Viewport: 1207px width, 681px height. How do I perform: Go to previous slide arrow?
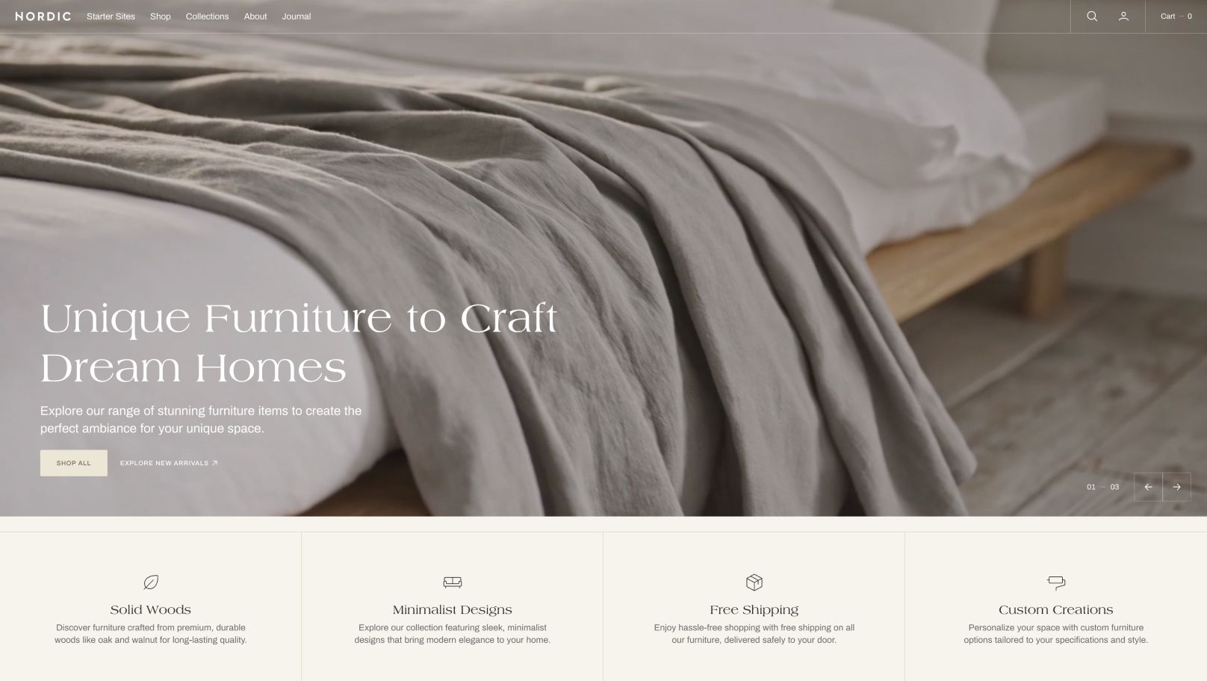1148,487
